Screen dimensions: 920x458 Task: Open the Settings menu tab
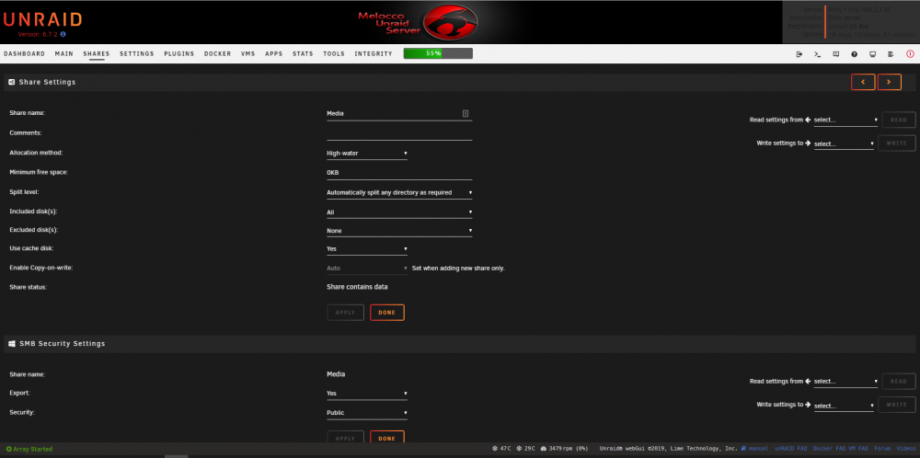click(137, 54)
